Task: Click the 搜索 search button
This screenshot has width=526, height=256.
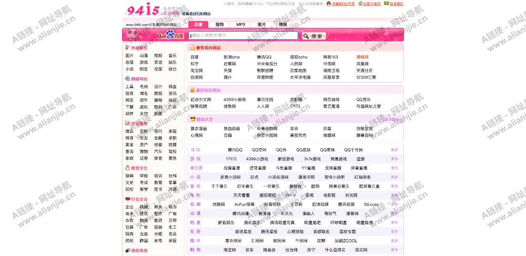Action: [314, 36]
